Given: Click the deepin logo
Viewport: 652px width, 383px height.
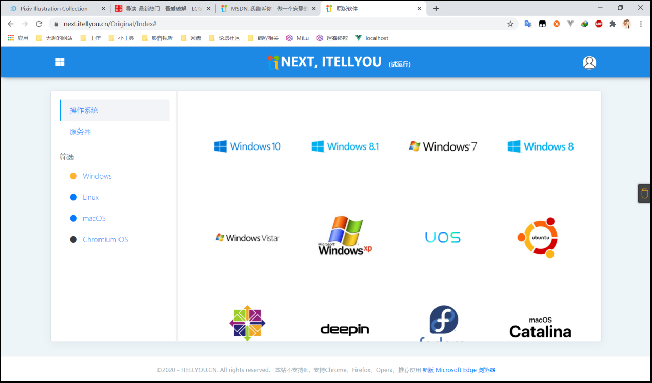Looking at the screenshot, I should point(344,329).
